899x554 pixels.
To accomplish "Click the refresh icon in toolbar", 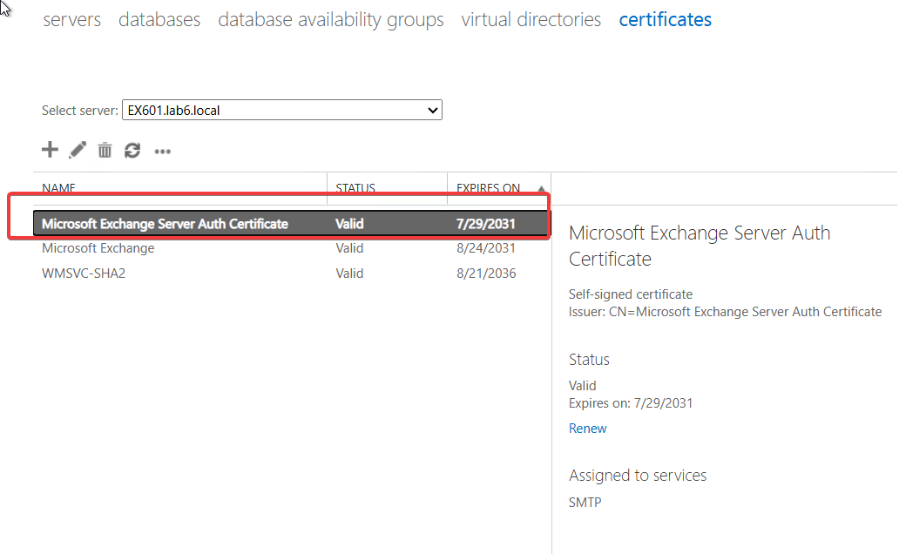I will [132, 150].
